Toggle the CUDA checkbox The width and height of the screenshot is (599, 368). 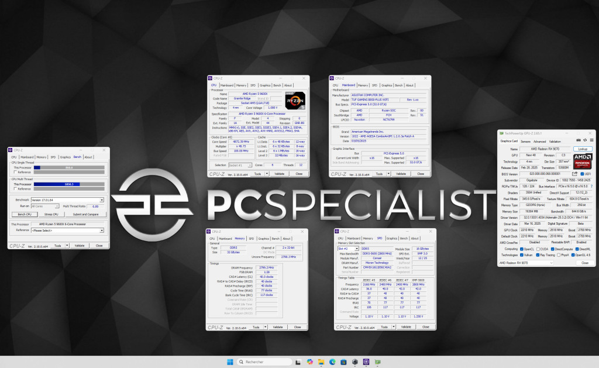[x=538, y=249]
